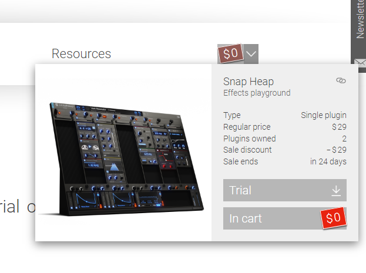
Task: Click the newsletter envelope icon
Action: [x=360, y=63]
